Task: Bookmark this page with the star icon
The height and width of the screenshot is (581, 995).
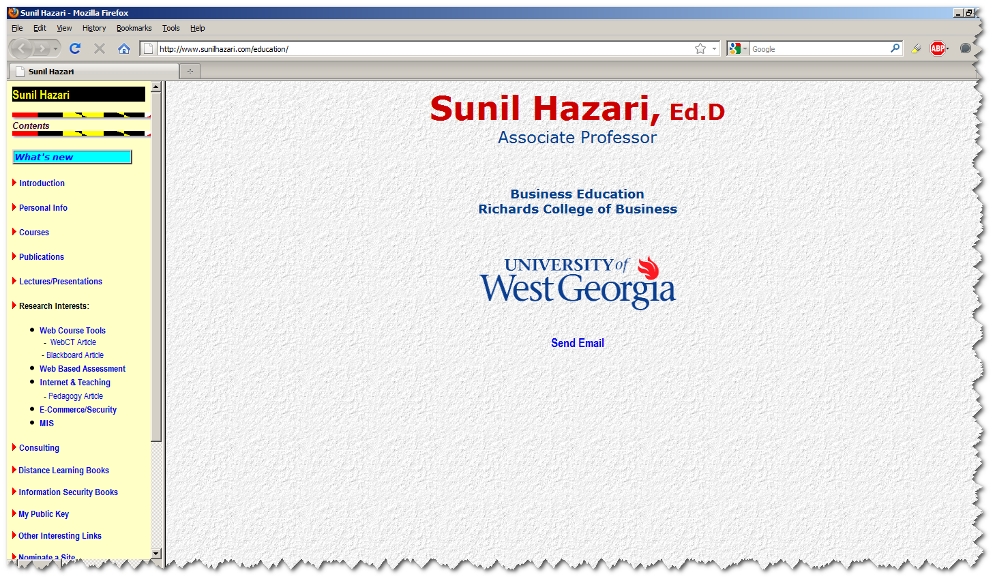Action: click(x=700, y=48)
